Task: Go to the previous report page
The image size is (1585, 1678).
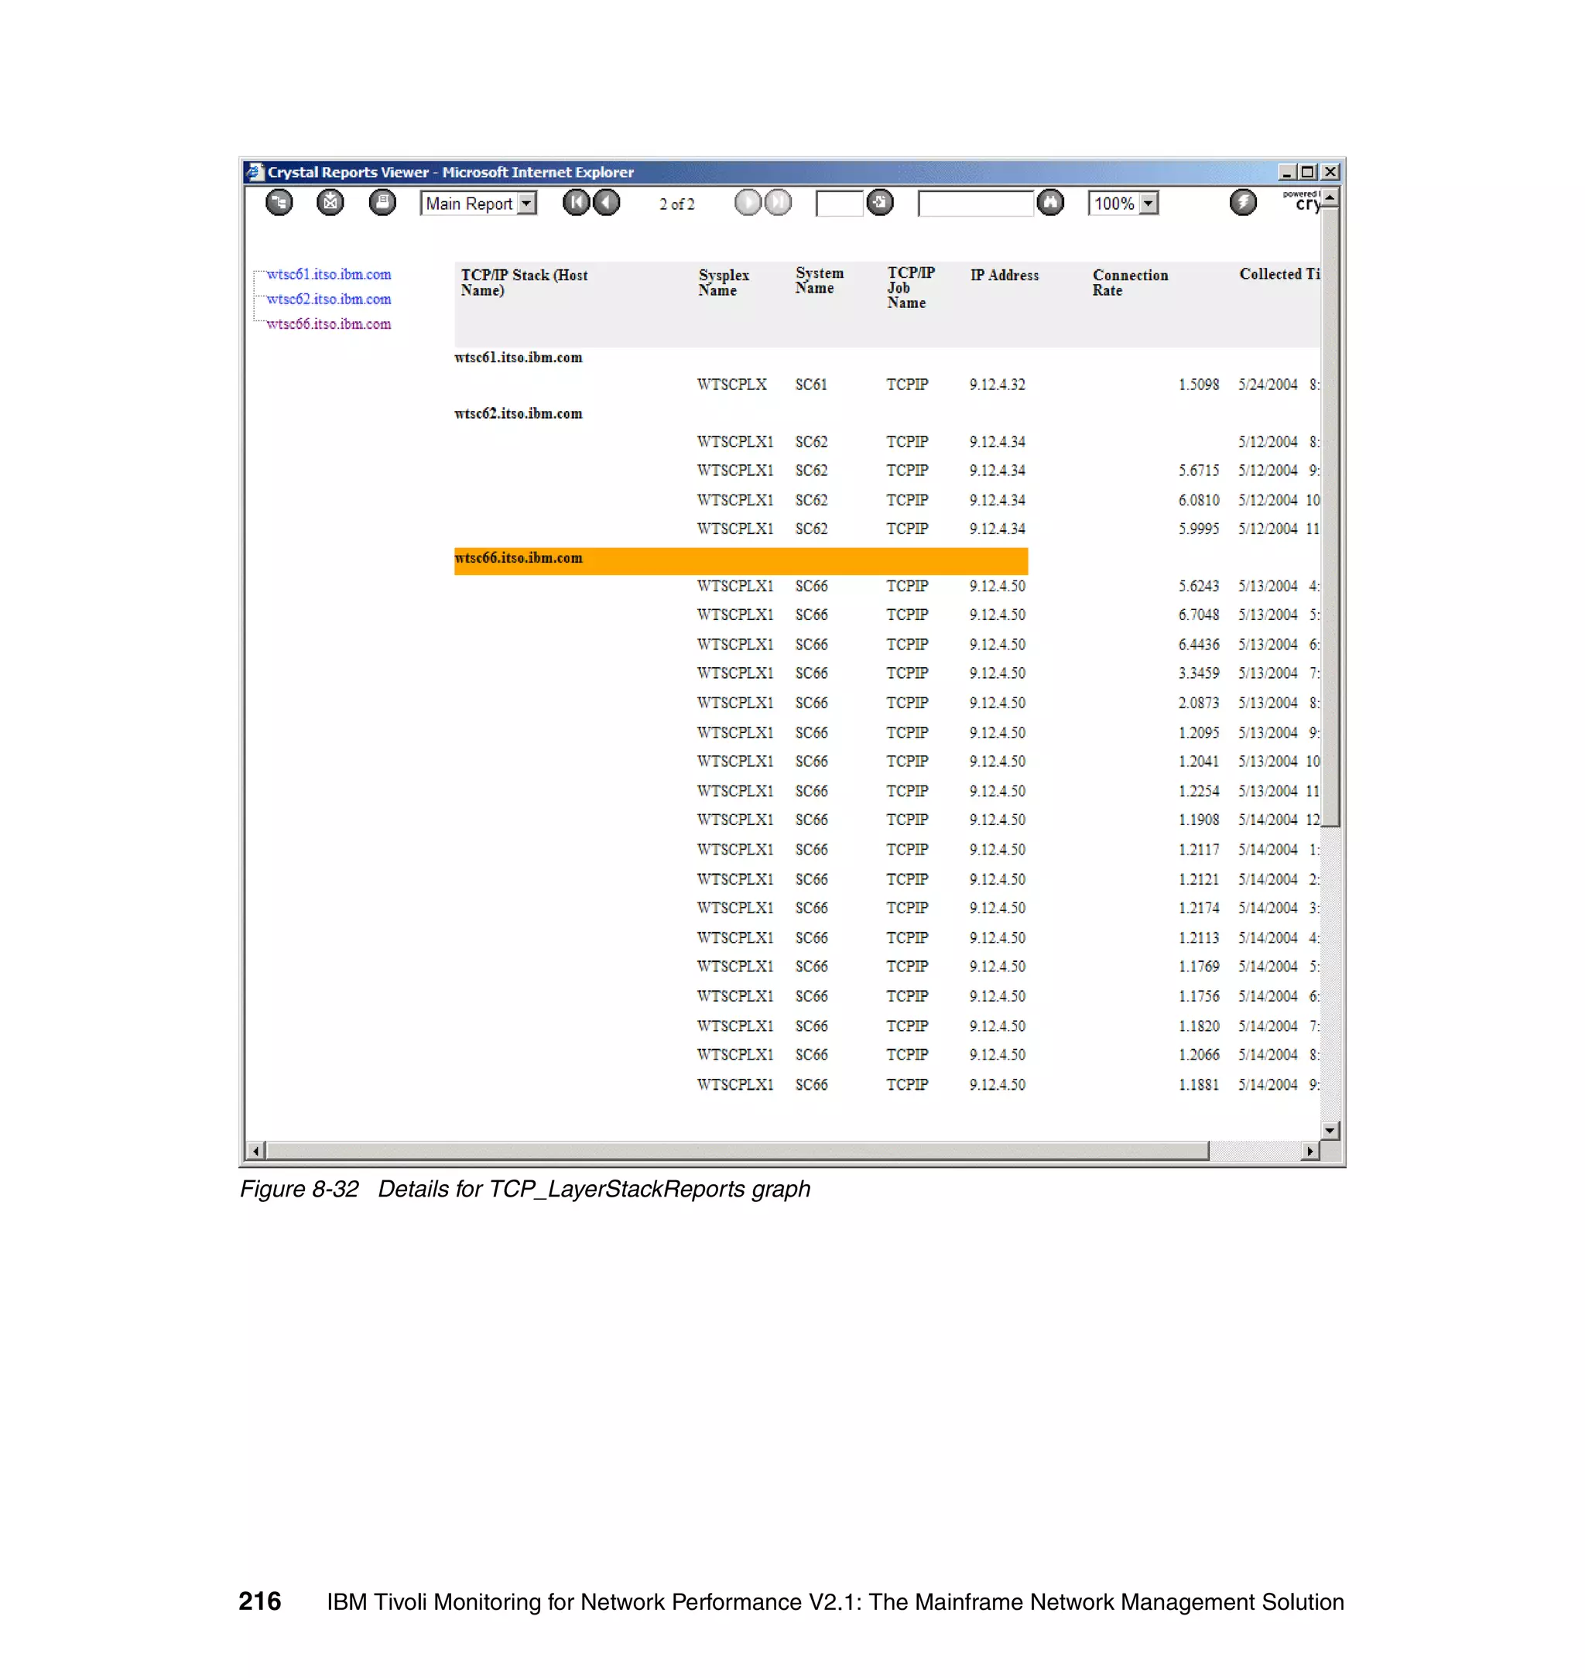Action: [607, 203]
